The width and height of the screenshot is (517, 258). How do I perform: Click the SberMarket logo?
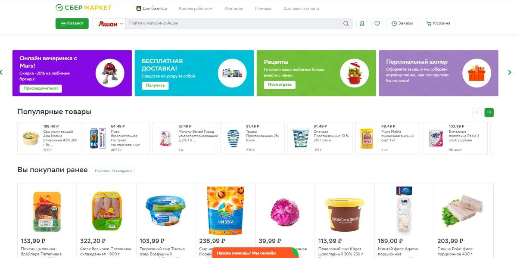click(x=84, y=8)
